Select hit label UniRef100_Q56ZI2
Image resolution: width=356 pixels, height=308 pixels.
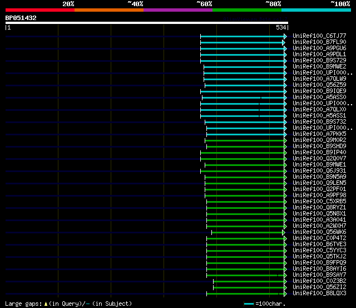319,287
